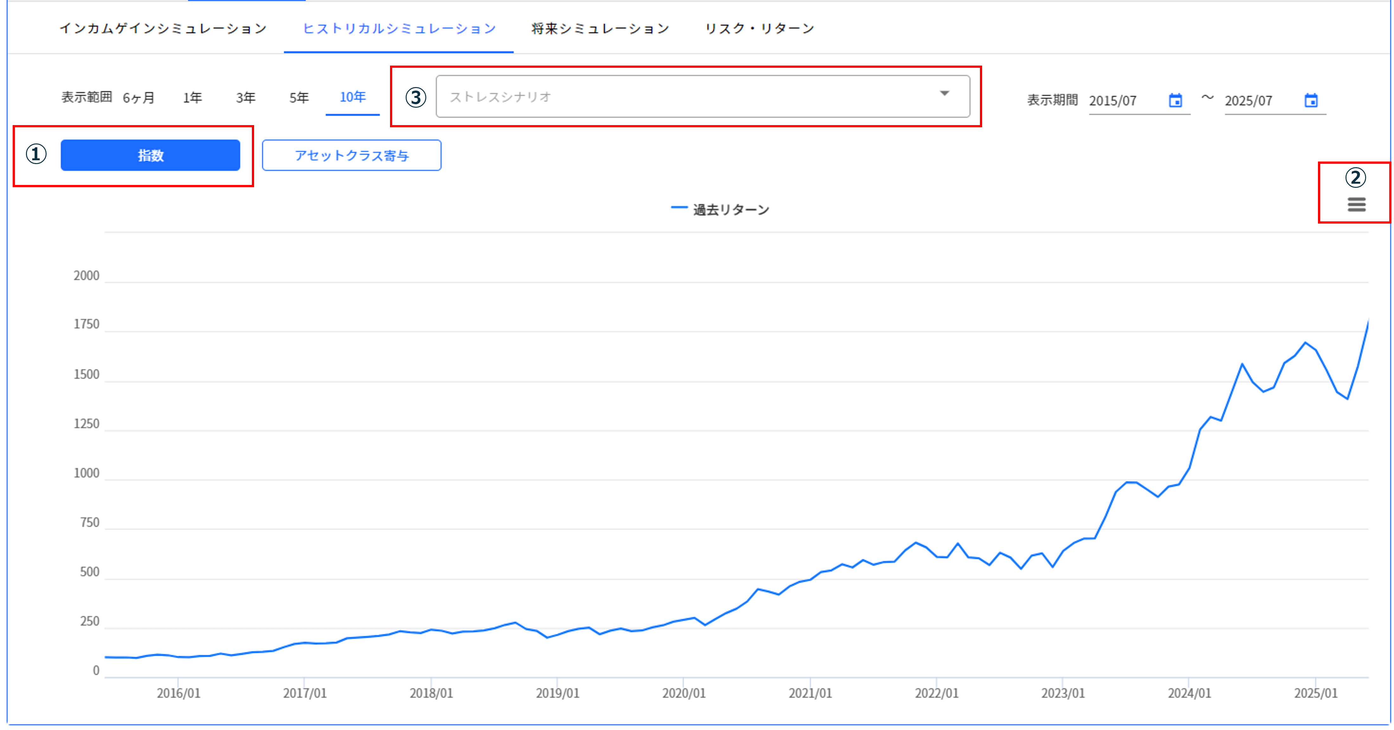This screenshot has width=1394, height=730.
Task: Select the 1年 display range
Action: [x=192, y=98]
